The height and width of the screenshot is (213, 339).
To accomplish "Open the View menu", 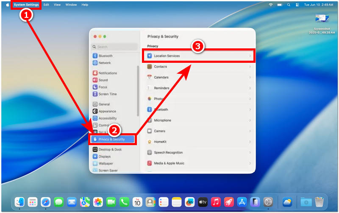I will tap(57, 5).
